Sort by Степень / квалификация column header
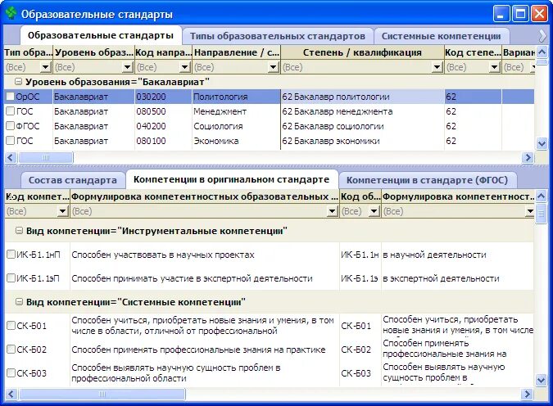The height and width of the screenshot is (406, 553). coord(363,52)
